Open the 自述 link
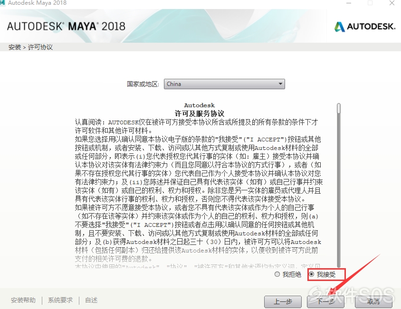The width and height of the screenshot is (401, 309). 91,300
